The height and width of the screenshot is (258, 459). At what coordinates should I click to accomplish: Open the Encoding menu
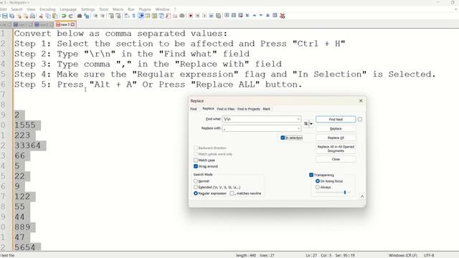click(x=47, y=9)
